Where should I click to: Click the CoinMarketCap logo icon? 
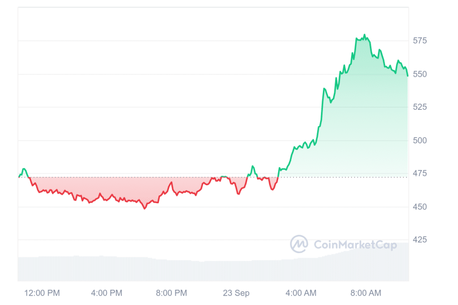point(299,244)
